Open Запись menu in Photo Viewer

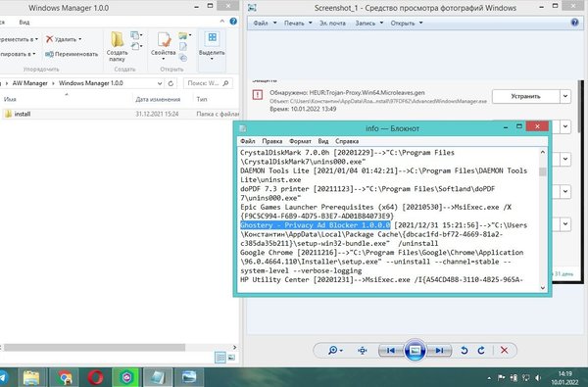(369, 23)
